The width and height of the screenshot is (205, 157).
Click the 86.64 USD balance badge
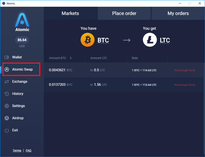(x=22, y=40)
